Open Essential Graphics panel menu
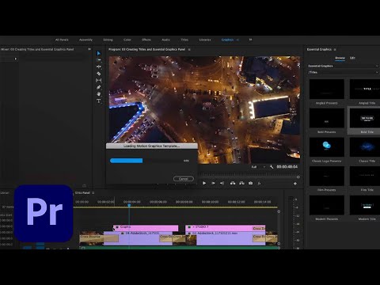Viewport: 380px width, 285px height. click(x=335, y=49)
